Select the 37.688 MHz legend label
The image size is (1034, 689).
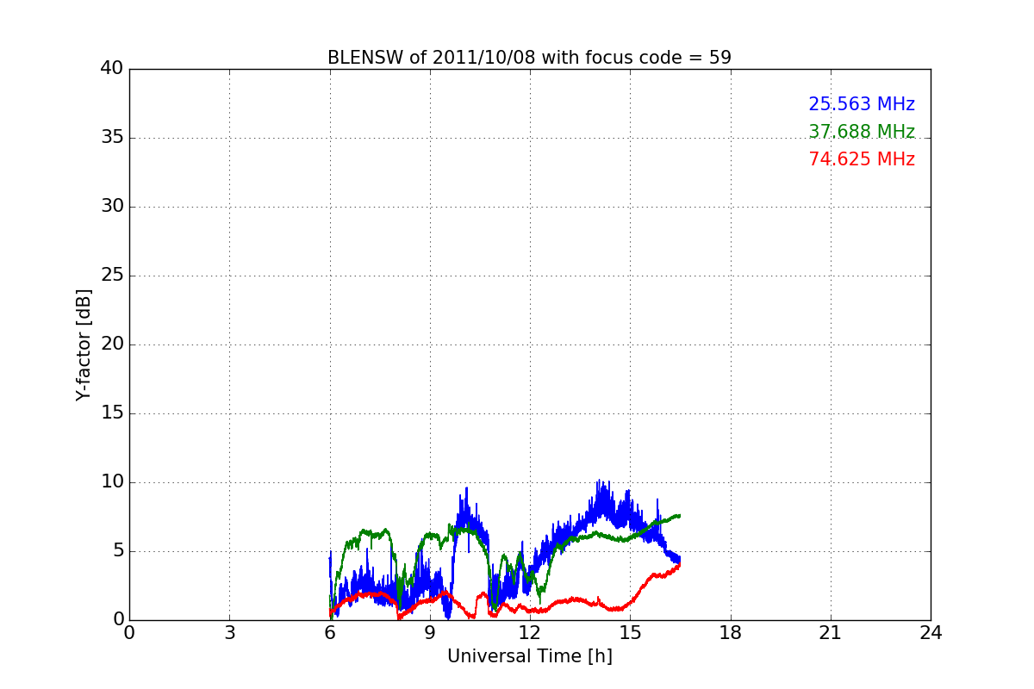click(x=862, y=132)
